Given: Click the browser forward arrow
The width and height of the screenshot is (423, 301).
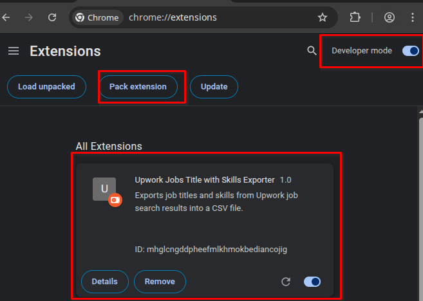Looking at the screenshot, I should tap(28, 17).
